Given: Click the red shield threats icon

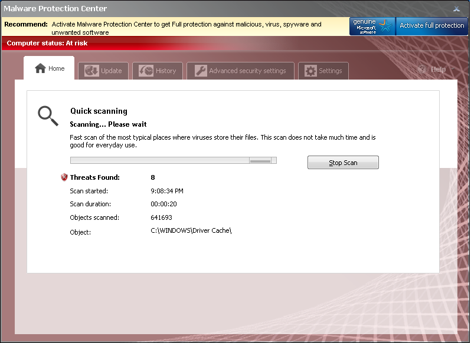Looking at the screenshot, I should [x=64, y=177].
